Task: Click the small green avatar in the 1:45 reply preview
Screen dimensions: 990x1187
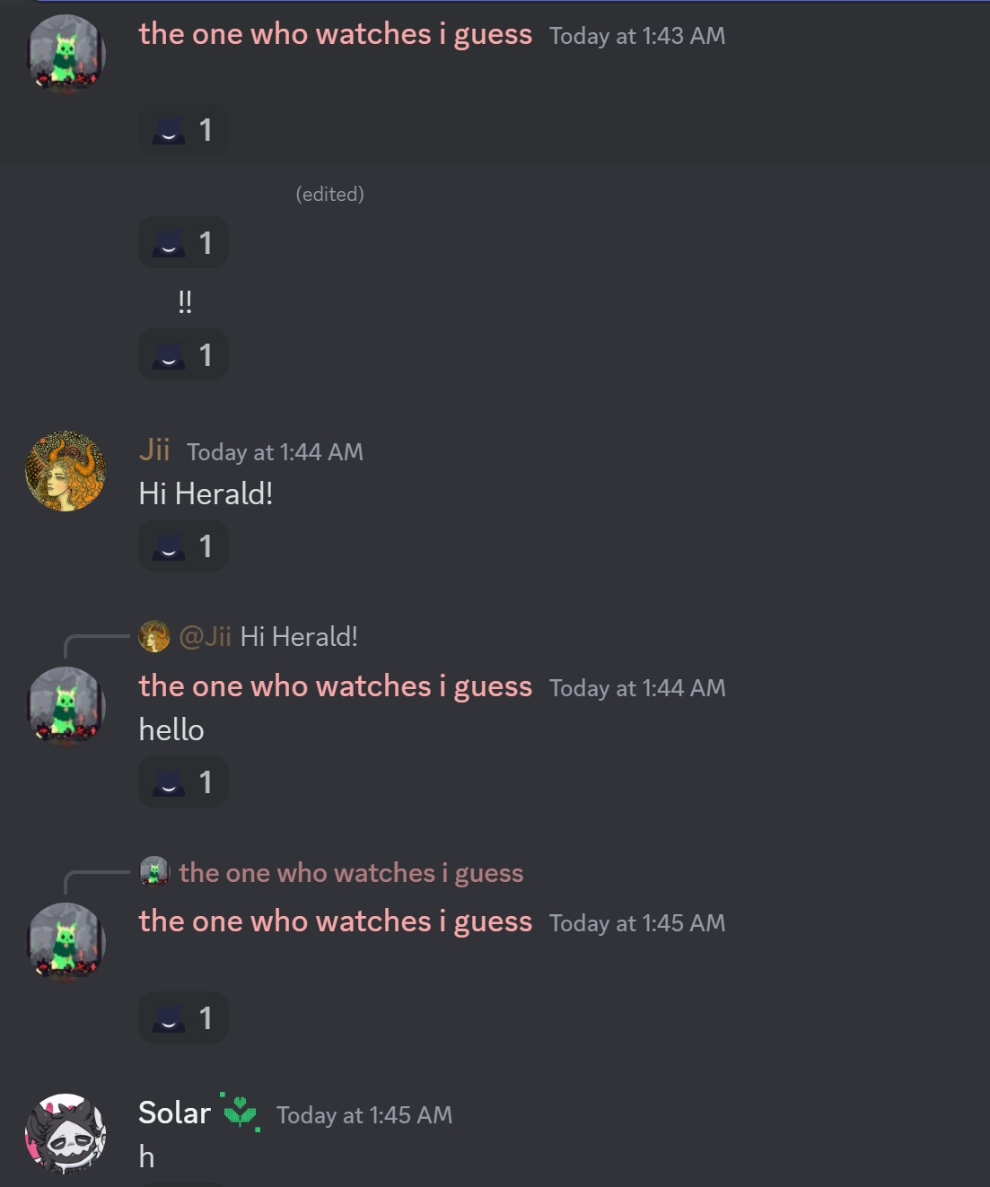Action: (x=154, y=871)
